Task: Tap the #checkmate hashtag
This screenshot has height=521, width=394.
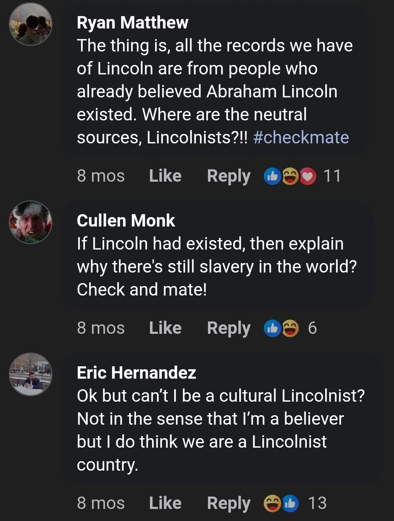Action: pyautogui.click(x=301, y=137)
